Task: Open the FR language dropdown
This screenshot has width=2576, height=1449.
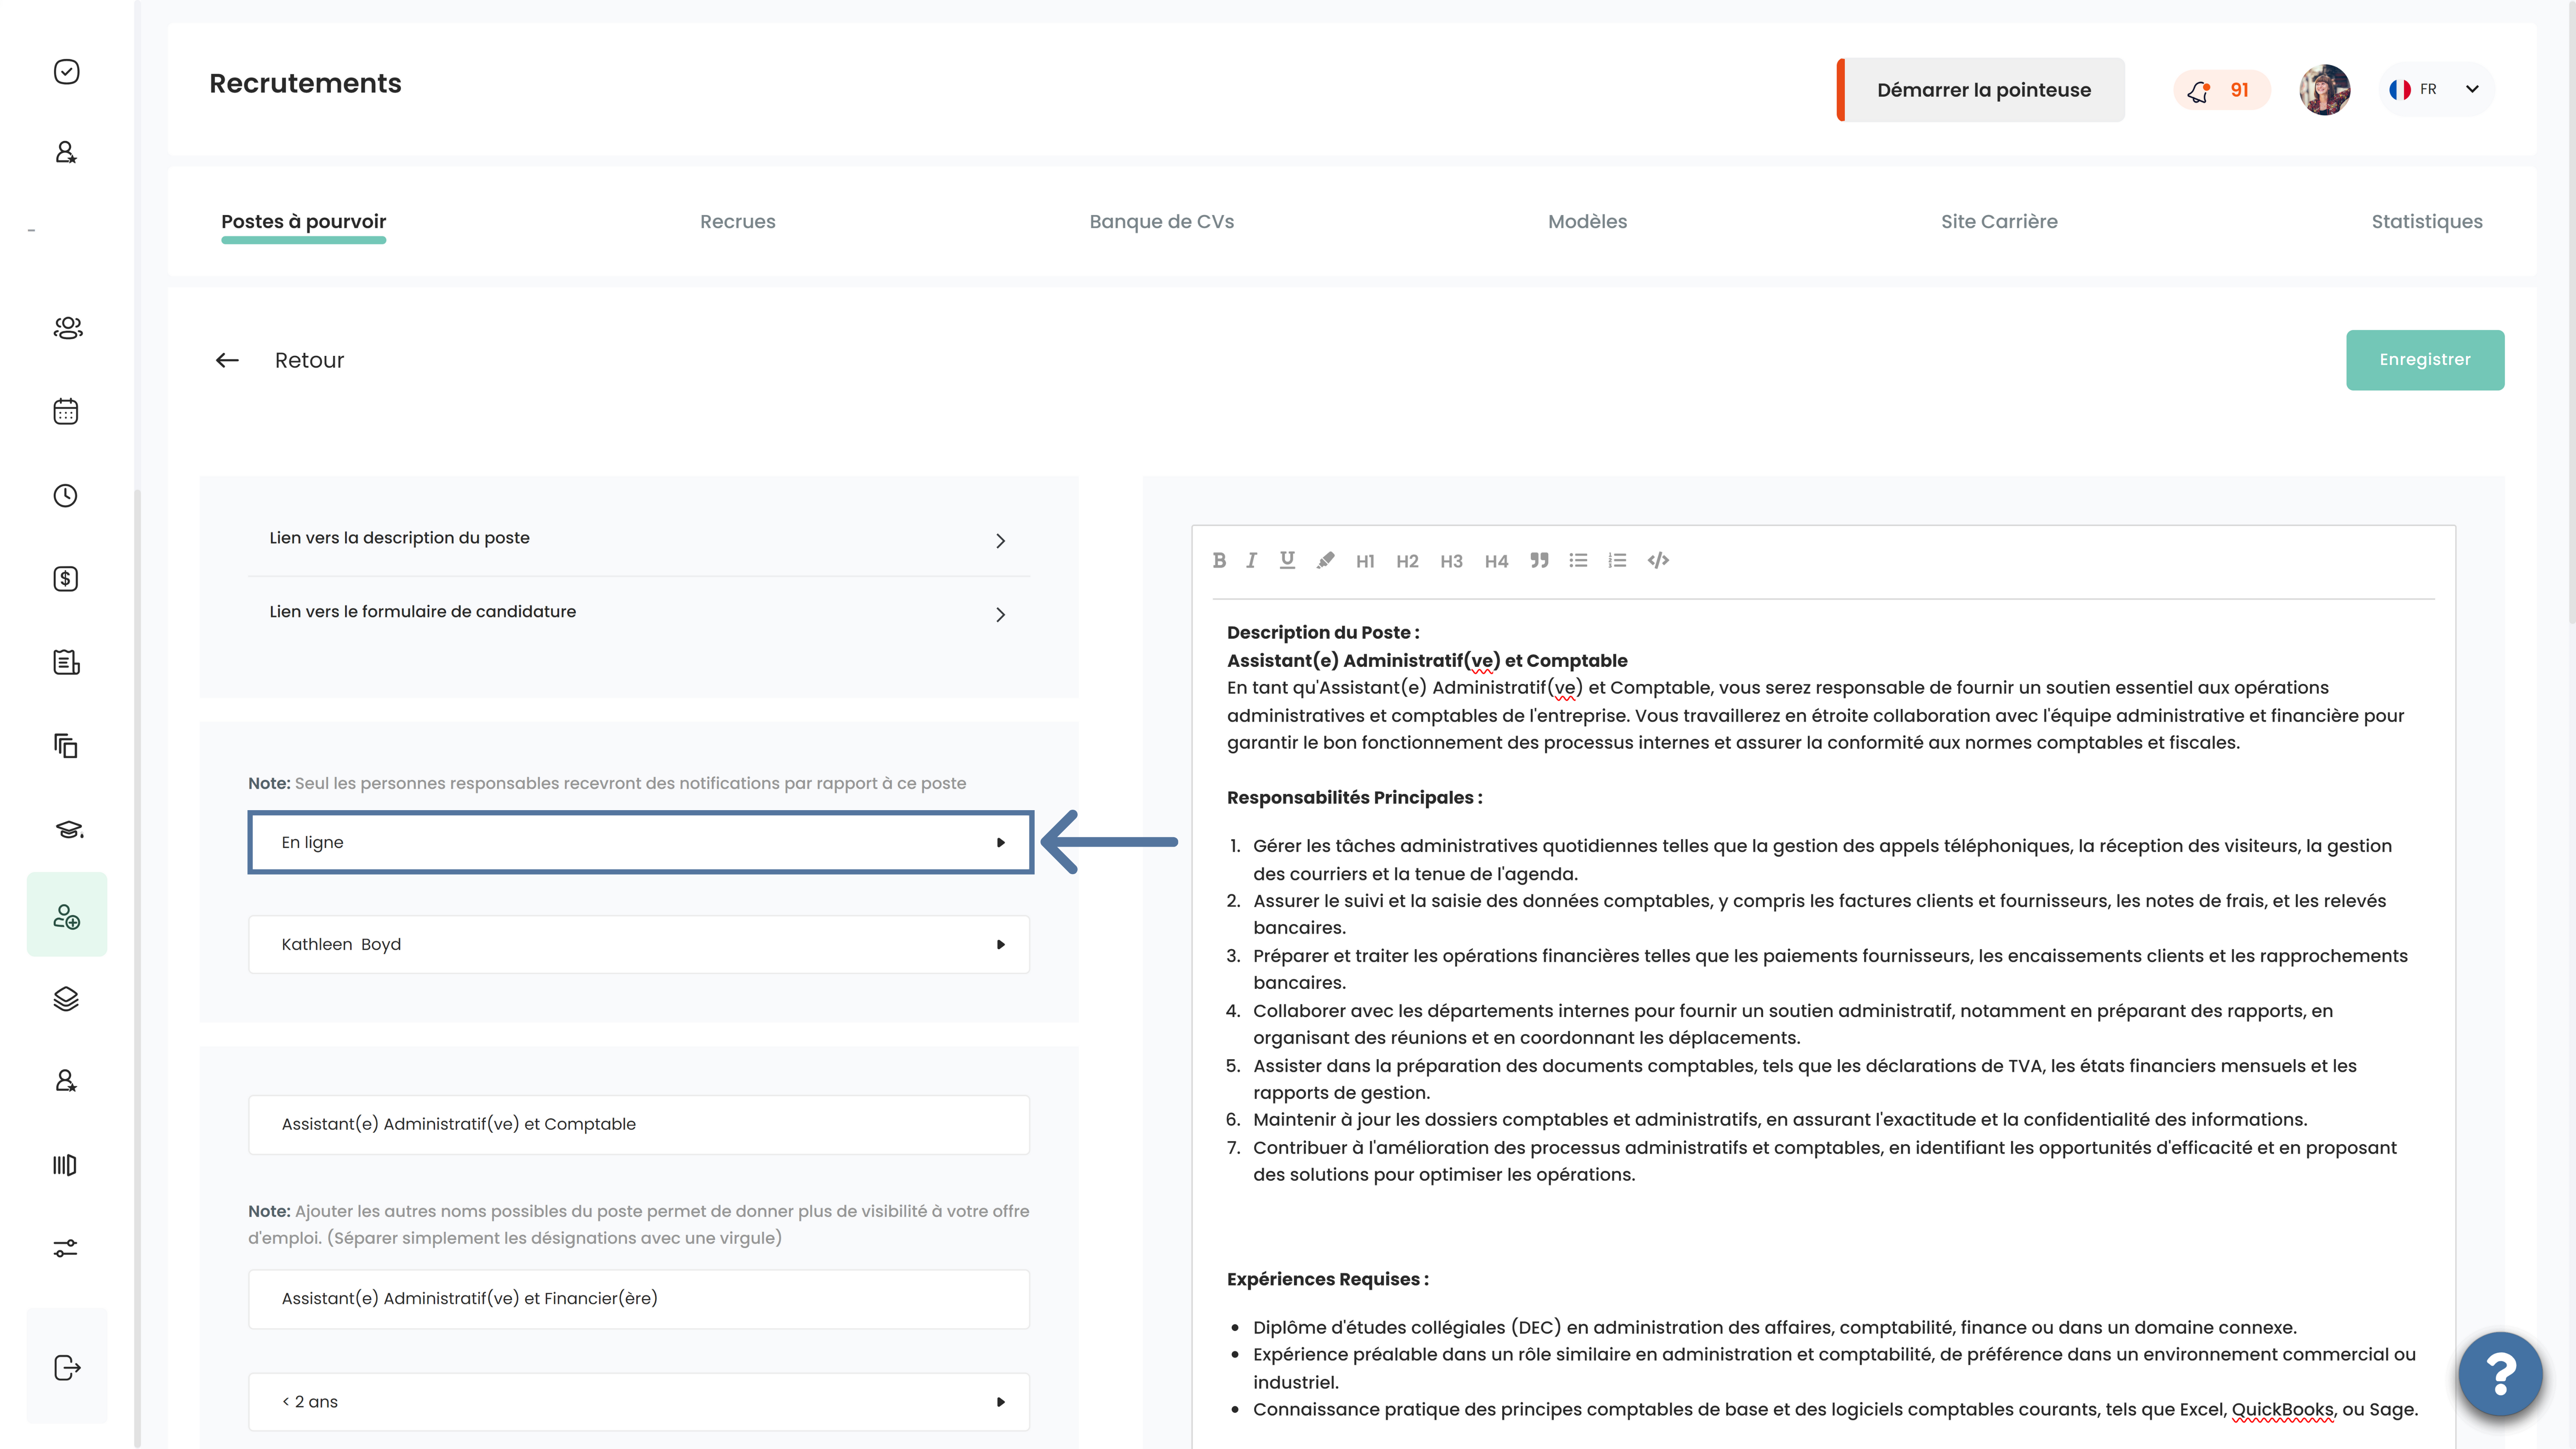Action: [x=2437, y=90]
